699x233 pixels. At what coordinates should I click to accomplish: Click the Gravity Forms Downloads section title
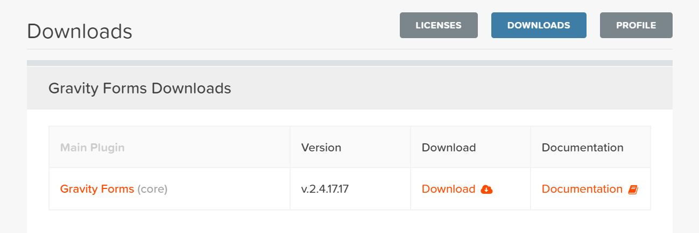coord(140,88)
